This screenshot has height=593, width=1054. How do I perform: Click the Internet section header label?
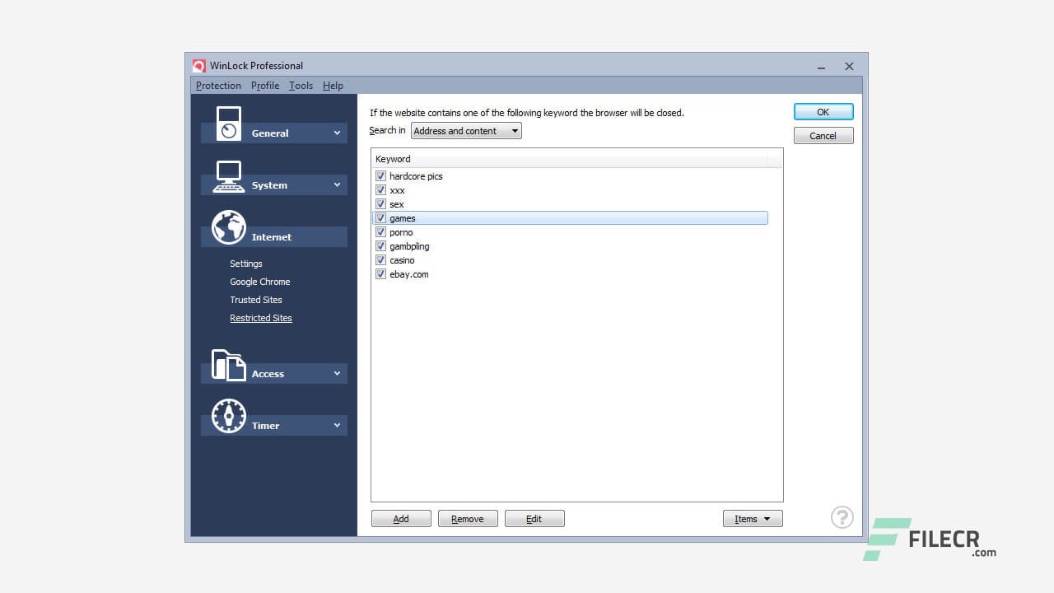pos(272,237)
